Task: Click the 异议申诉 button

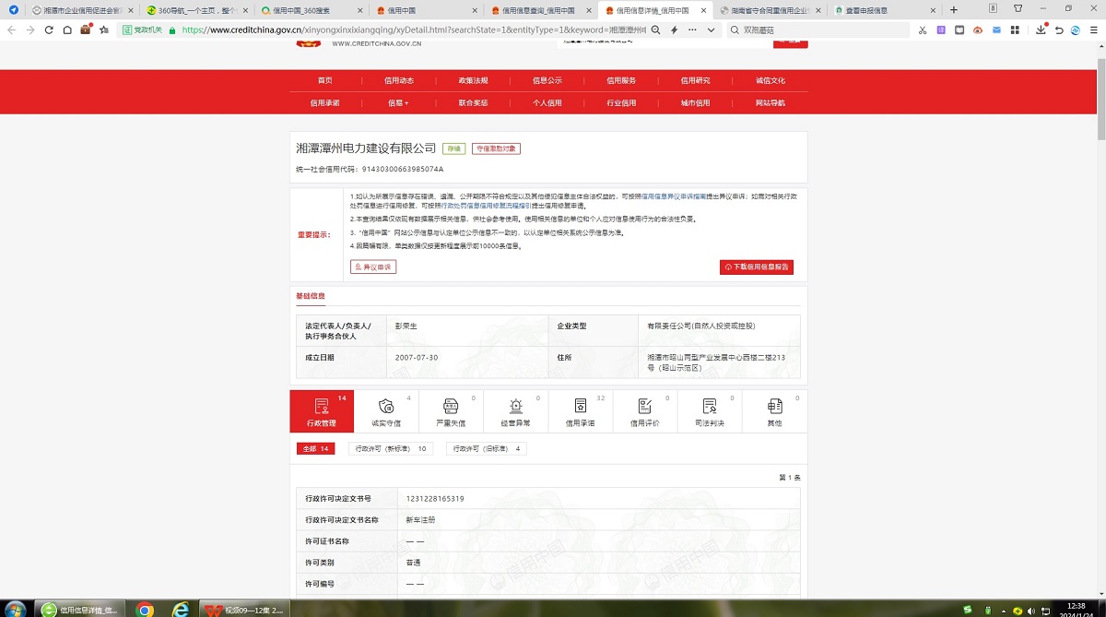Action: tap(373, 267)
